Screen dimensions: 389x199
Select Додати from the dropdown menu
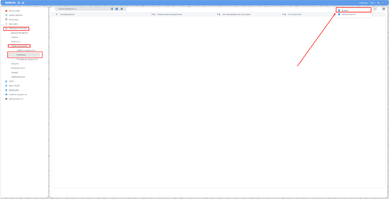click(x=345, y=10)
